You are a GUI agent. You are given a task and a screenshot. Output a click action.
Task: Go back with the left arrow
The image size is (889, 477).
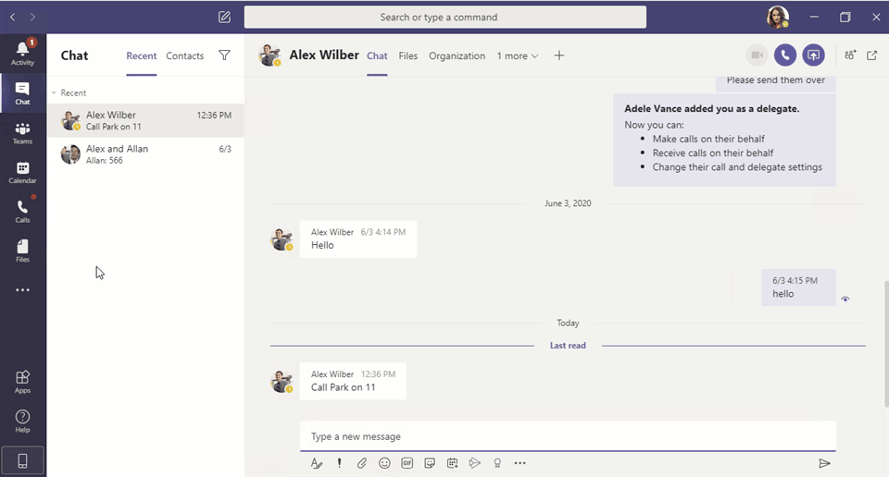(12, 17)
